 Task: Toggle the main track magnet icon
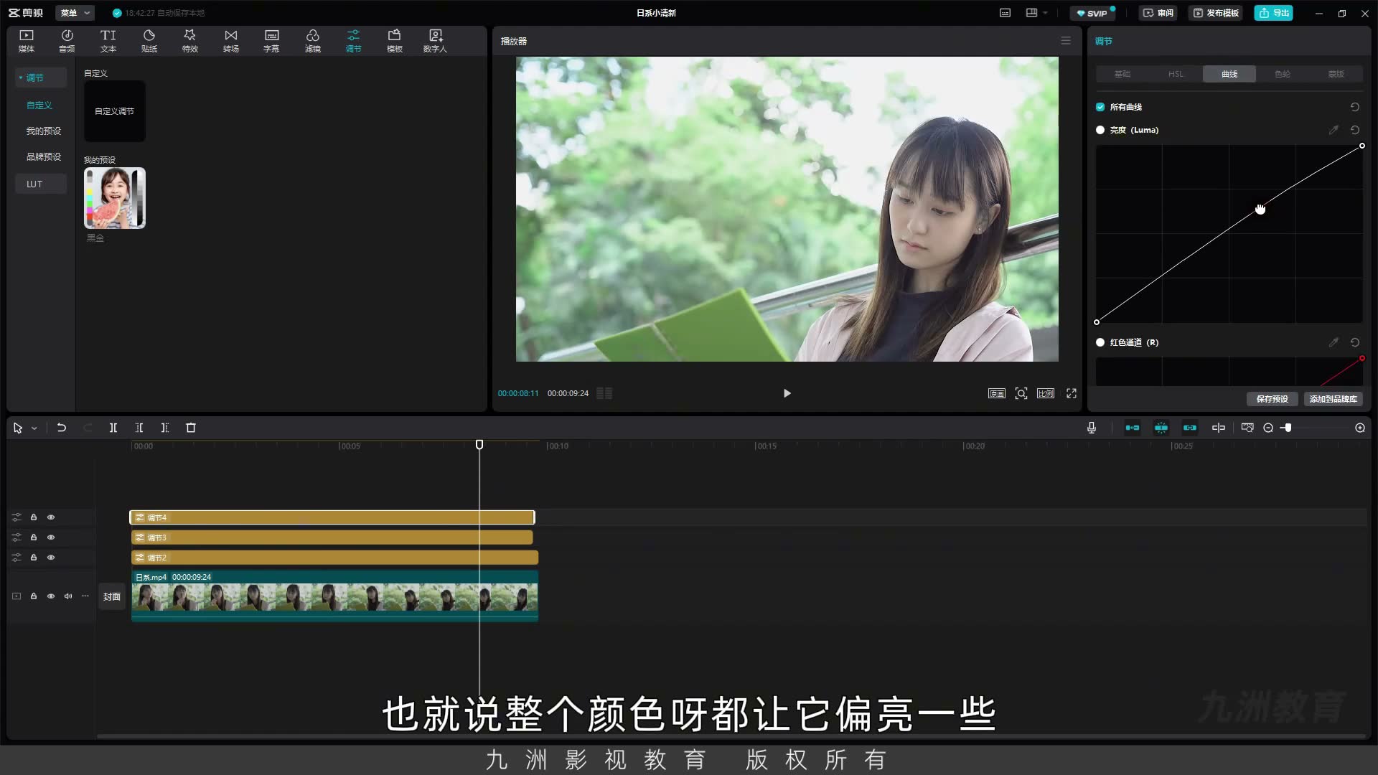click(x=1133, y=428)
